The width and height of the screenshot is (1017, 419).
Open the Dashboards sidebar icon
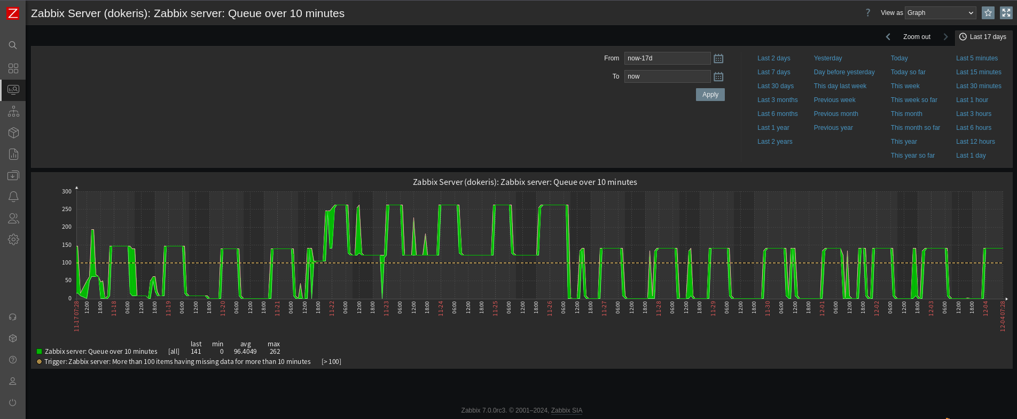pos(13,68)
